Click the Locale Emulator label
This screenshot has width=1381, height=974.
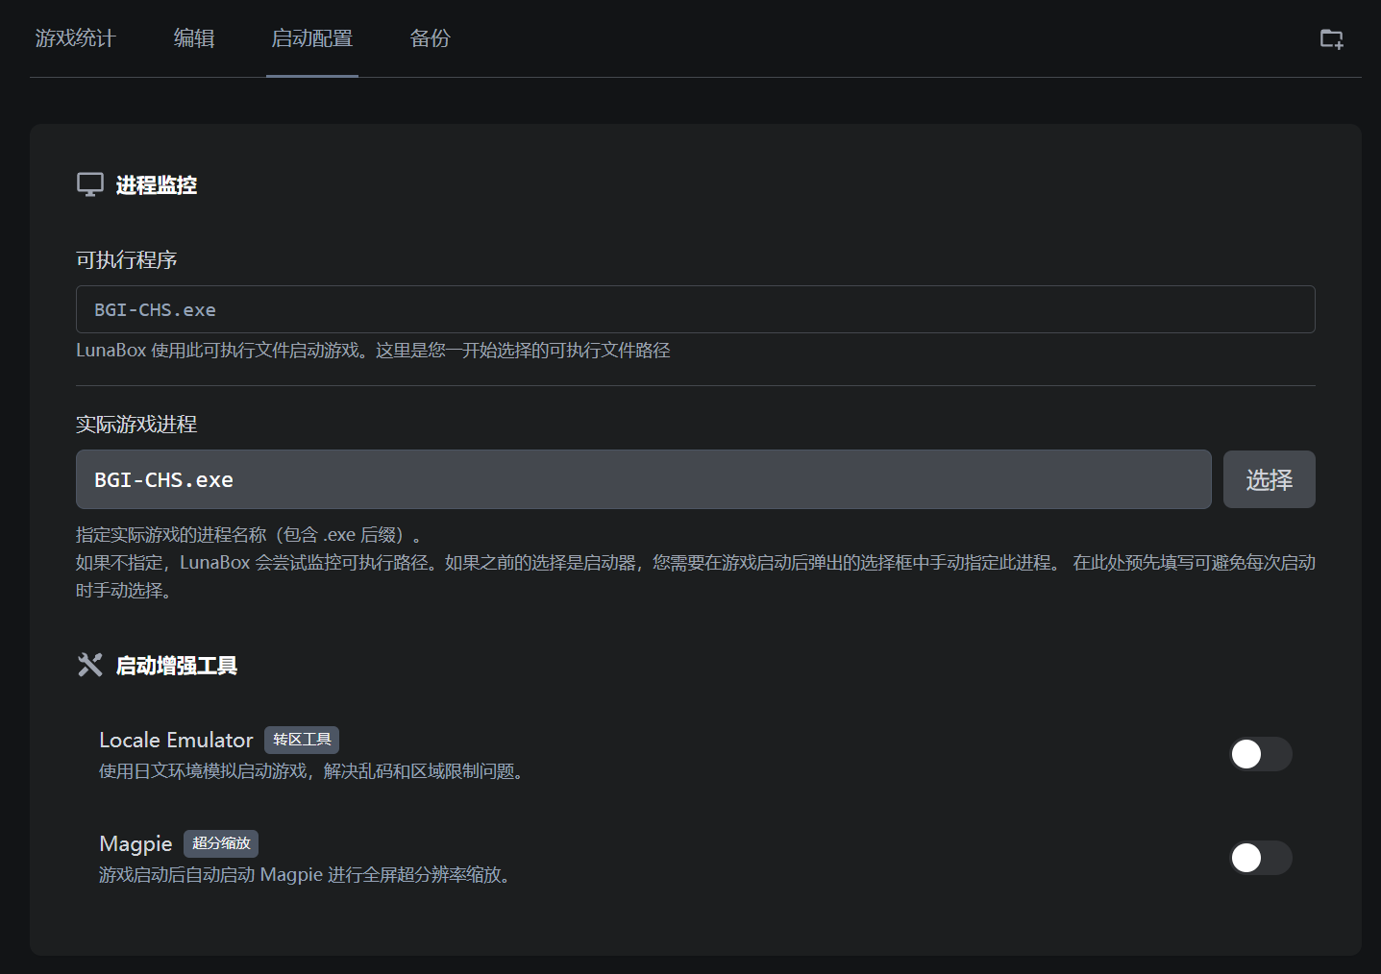point(176,740)
